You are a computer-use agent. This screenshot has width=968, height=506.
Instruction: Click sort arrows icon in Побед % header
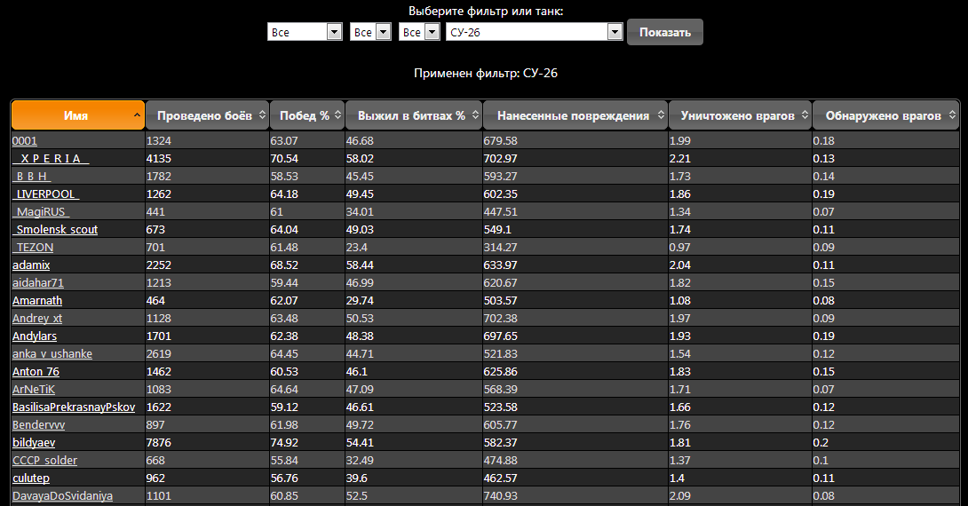pos(337,115)
